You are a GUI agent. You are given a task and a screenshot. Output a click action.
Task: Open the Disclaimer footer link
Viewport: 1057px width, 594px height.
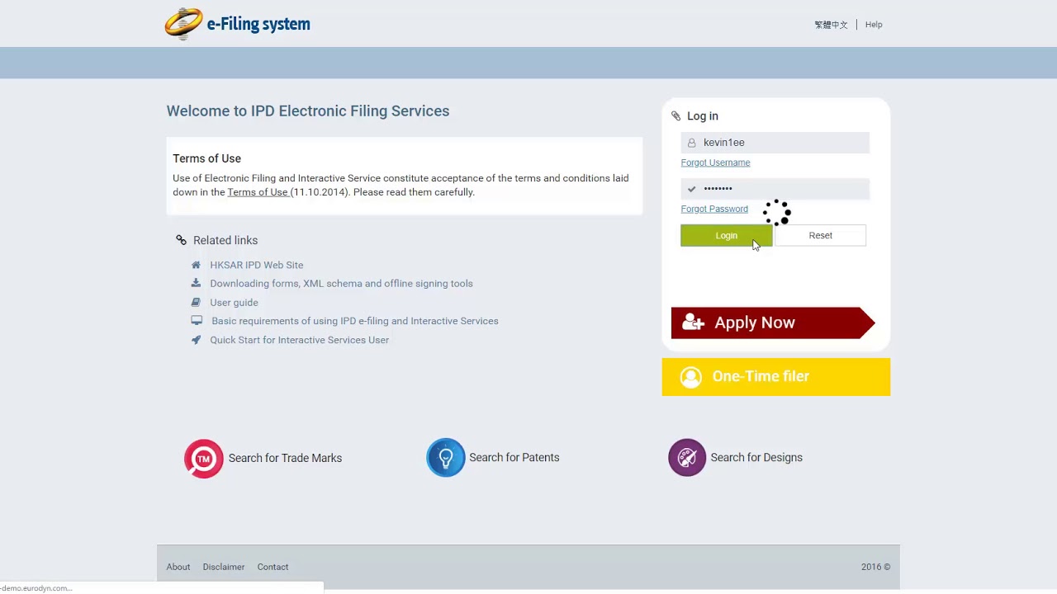click(224, 567)
